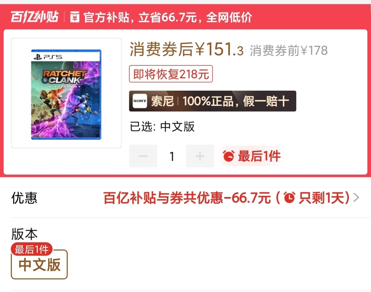Expand discount details via the right chevron

(x=356, y=198)
